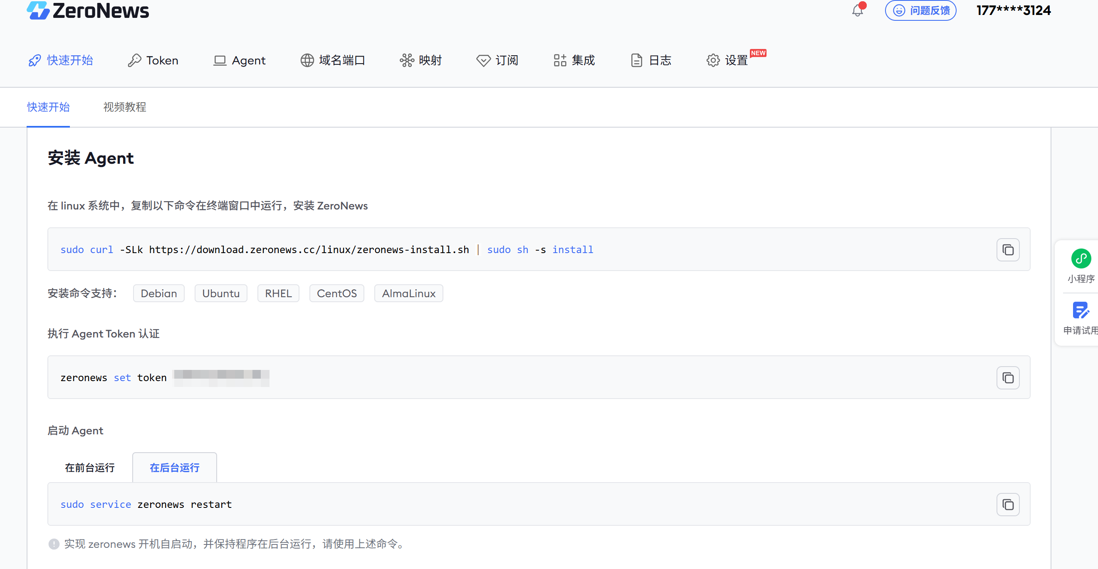This screenshot has height=569, width=1098.
Task: Click the 问题反馈 feedback button
Action: (921, 10)
